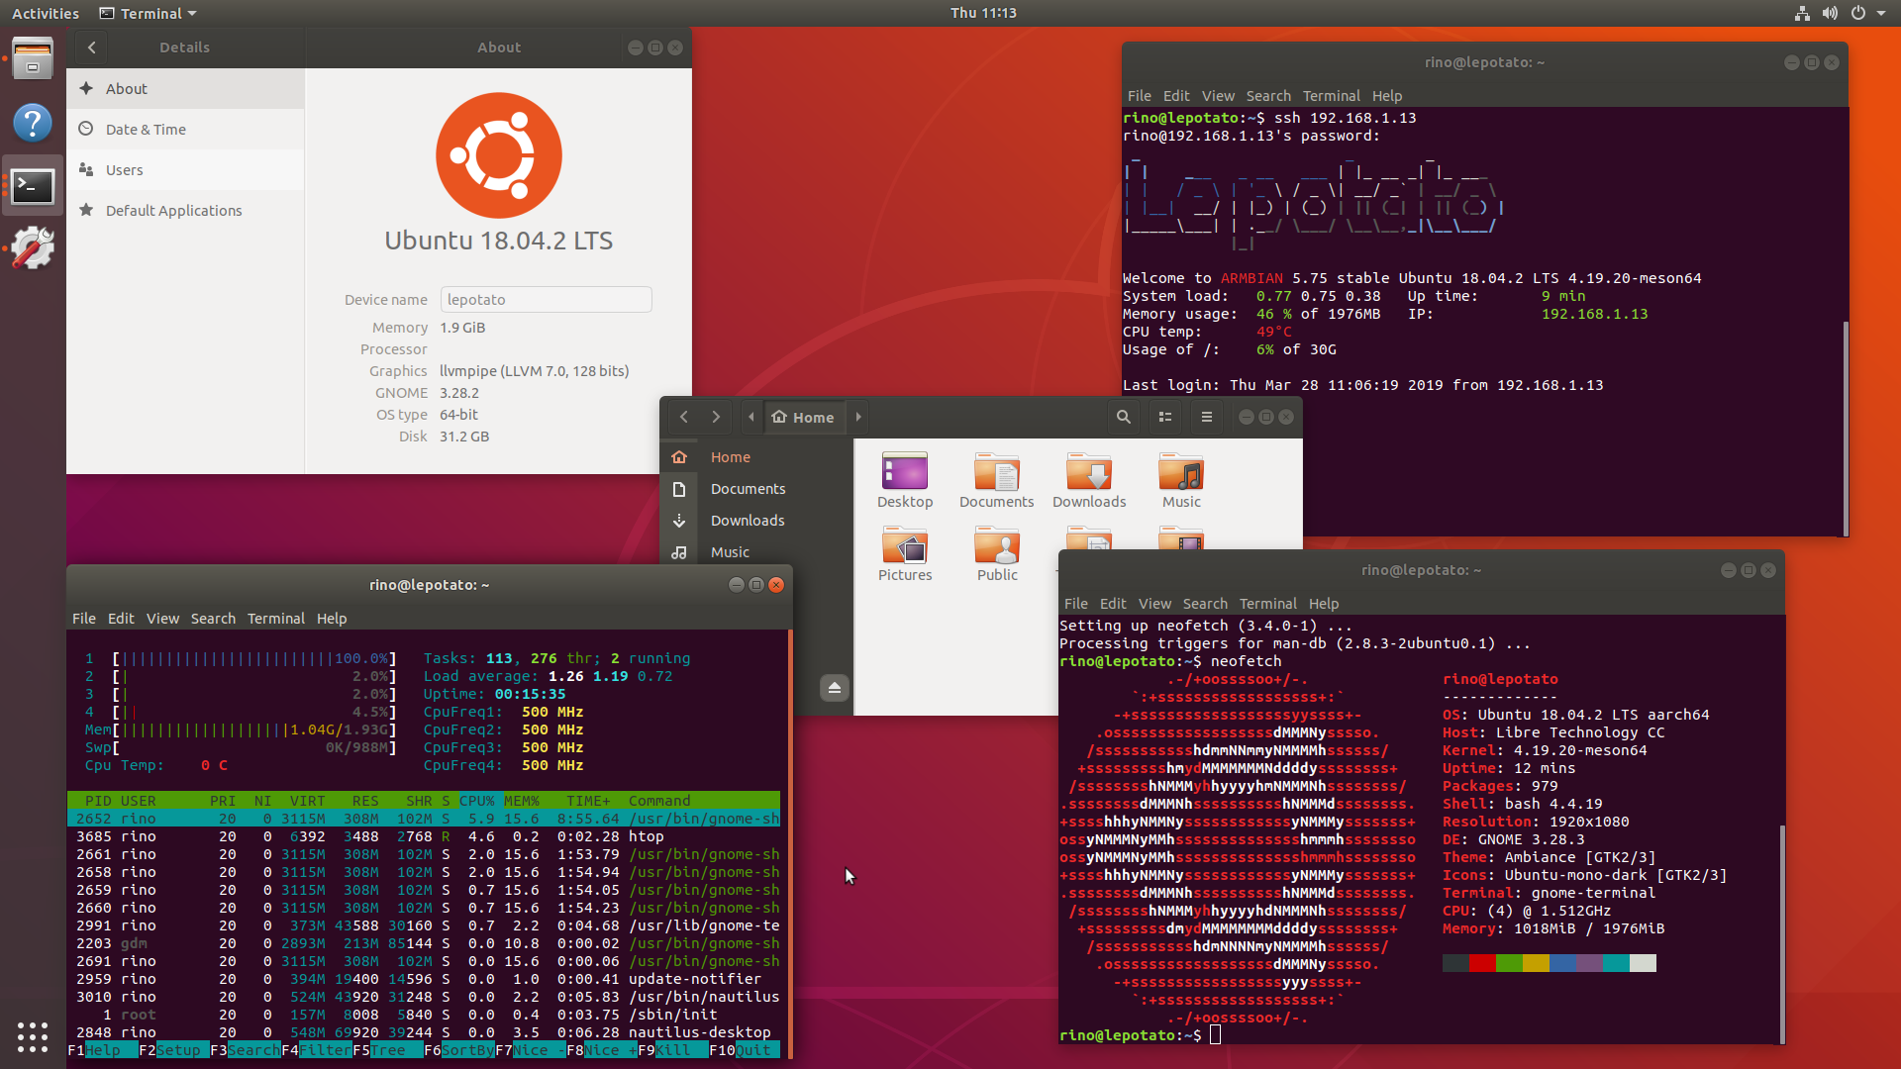Edit the Device name field lepotato
Image resolution: width=1901 pixels, height=1069 pixels.
546,300
